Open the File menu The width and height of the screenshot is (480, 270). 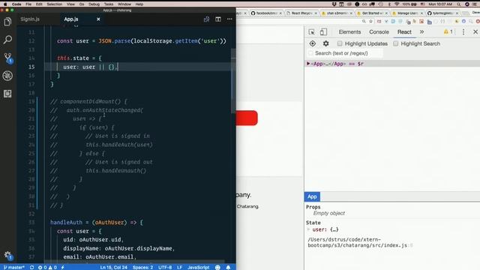coord(28,4)
